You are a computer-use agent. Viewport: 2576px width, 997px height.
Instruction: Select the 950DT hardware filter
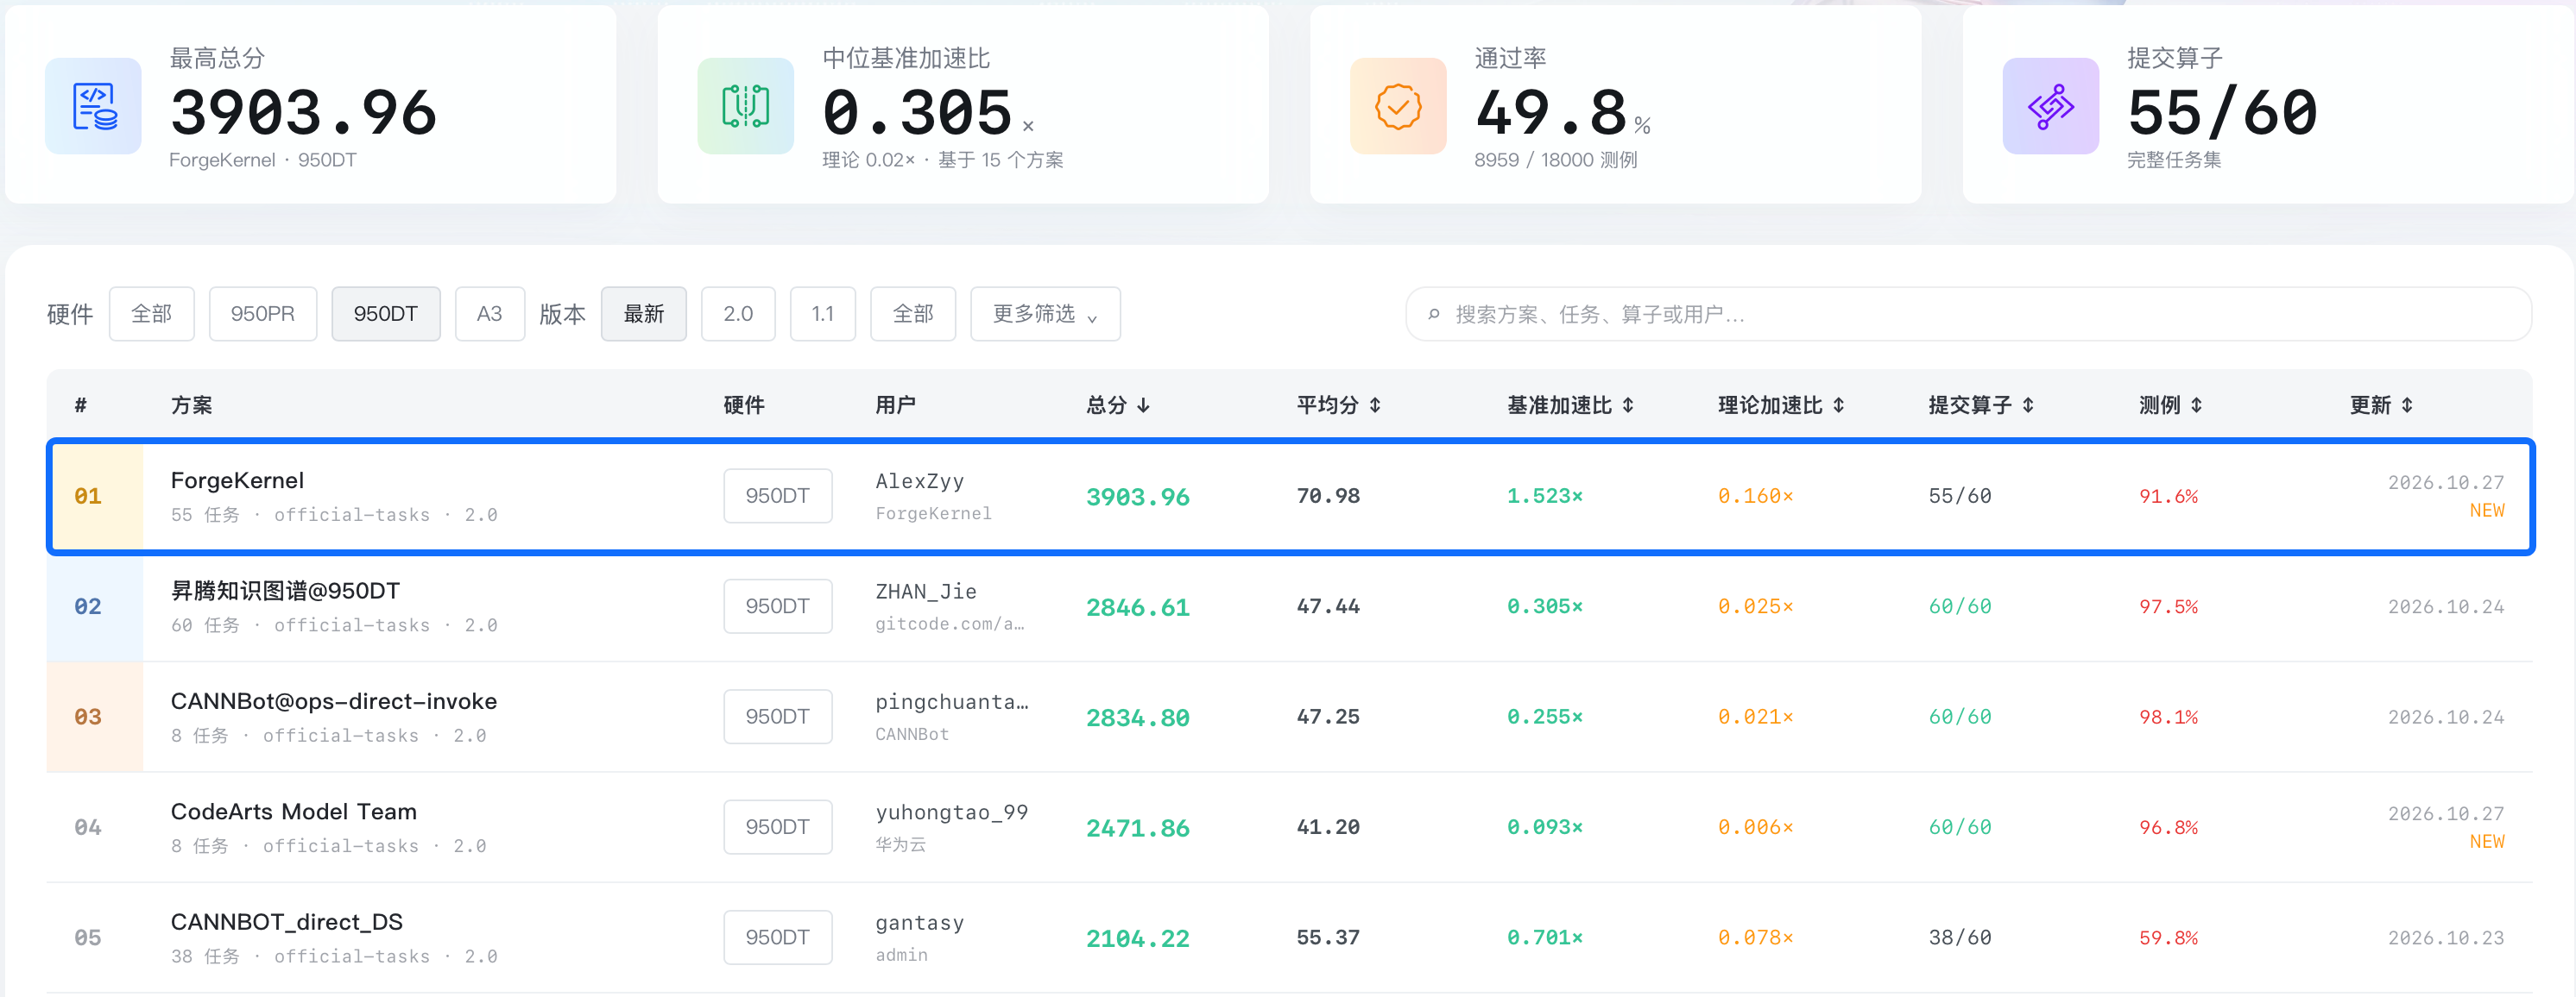tap(386, 314)
